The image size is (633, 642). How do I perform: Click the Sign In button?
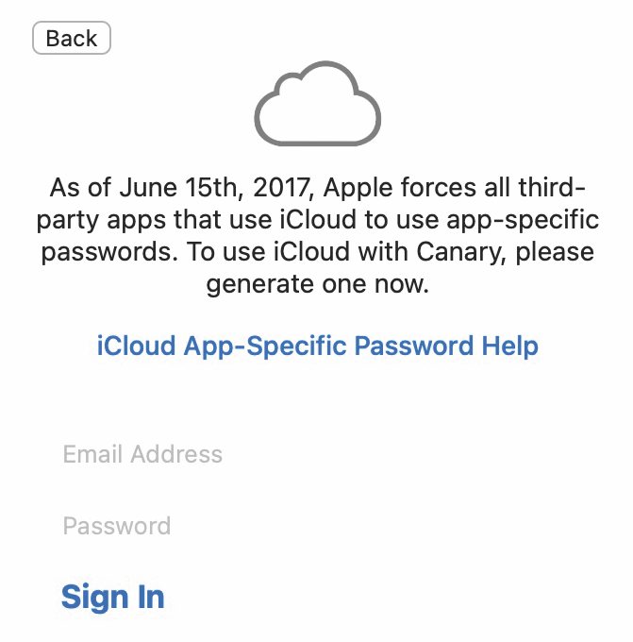(x=113, y=597)
